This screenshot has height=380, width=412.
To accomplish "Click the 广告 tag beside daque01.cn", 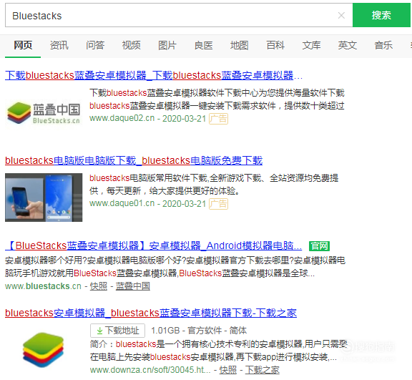I will tap(218, 204).
